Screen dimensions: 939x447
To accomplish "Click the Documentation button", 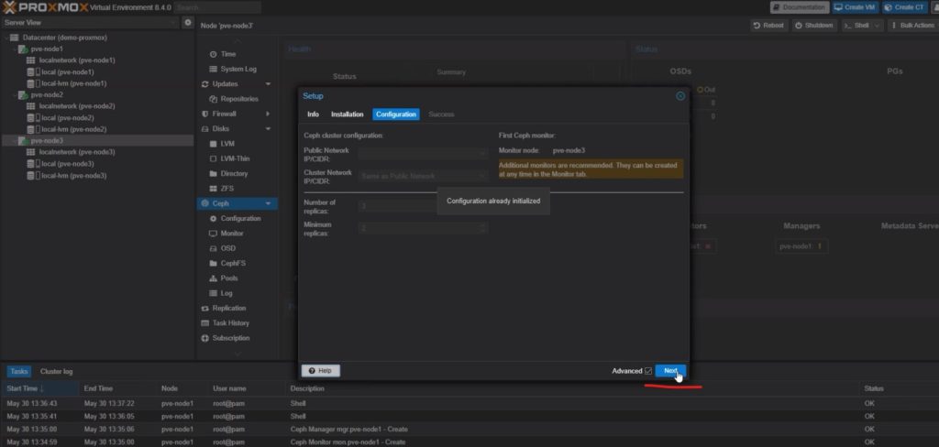I will point(800,7).
